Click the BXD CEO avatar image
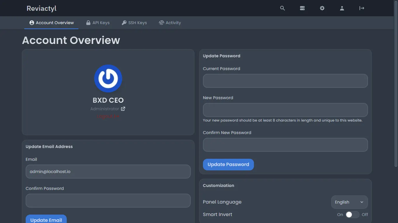 pos(108,79)
